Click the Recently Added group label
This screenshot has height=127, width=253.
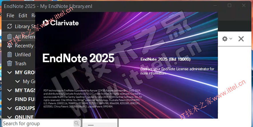point(25,46)
